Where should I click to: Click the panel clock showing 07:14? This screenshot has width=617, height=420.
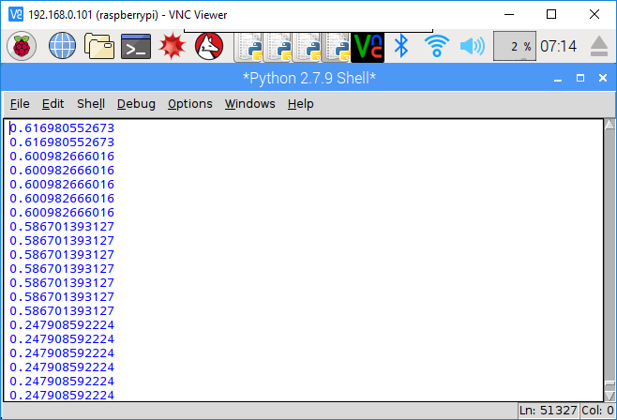tap(559, 45)
